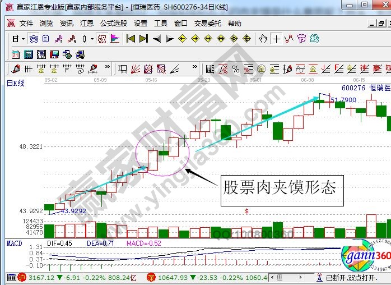Open the calculator tool icon
This screenshot has height=285, width=391.
coord(28,54)
